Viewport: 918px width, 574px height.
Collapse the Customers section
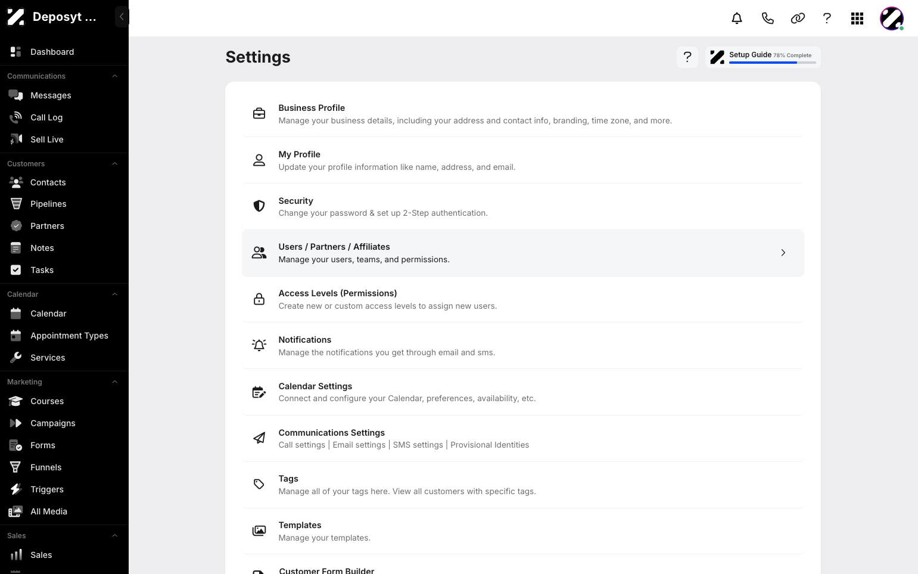[115, 164]
